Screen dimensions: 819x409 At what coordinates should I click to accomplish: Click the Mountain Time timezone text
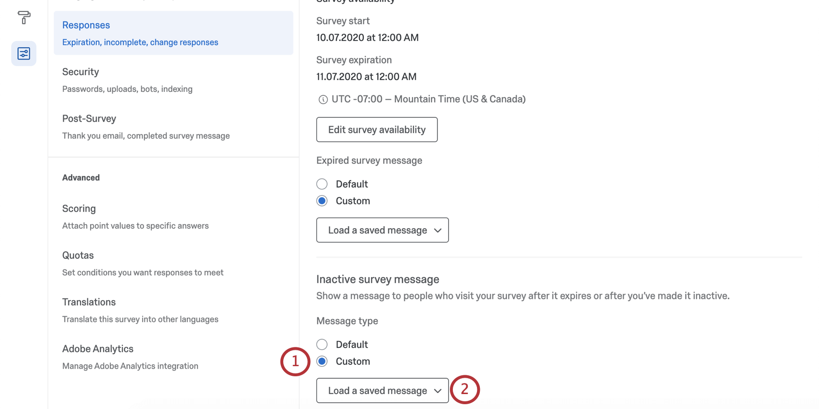[428, 99]
